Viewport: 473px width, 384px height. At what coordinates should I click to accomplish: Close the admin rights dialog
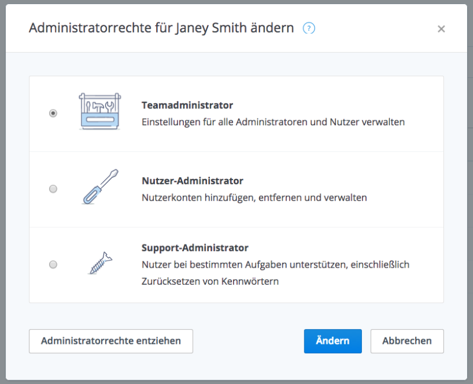tap(441, 29)
